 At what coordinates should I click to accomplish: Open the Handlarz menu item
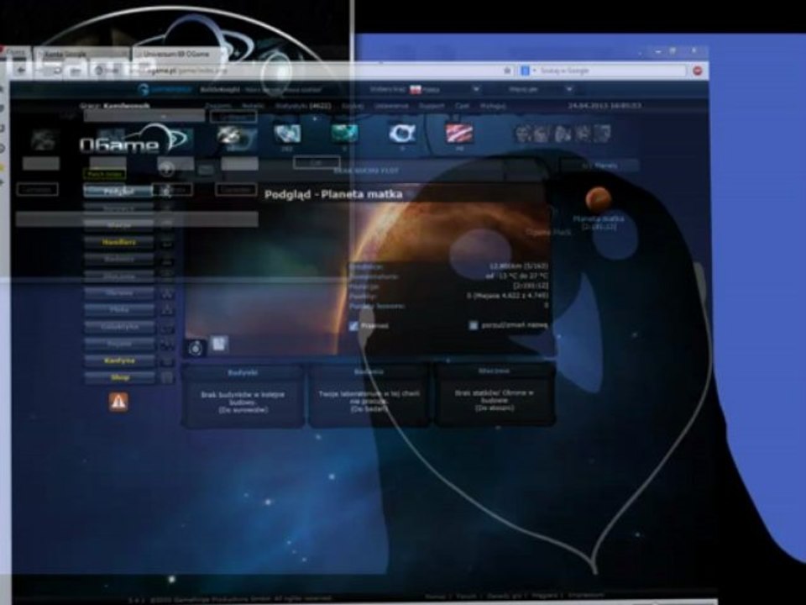click(119, 242)
